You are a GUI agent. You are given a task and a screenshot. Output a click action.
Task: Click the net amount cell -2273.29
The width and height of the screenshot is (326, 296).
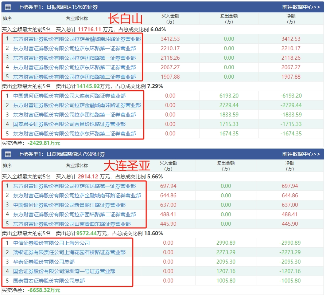pos(290,252)
